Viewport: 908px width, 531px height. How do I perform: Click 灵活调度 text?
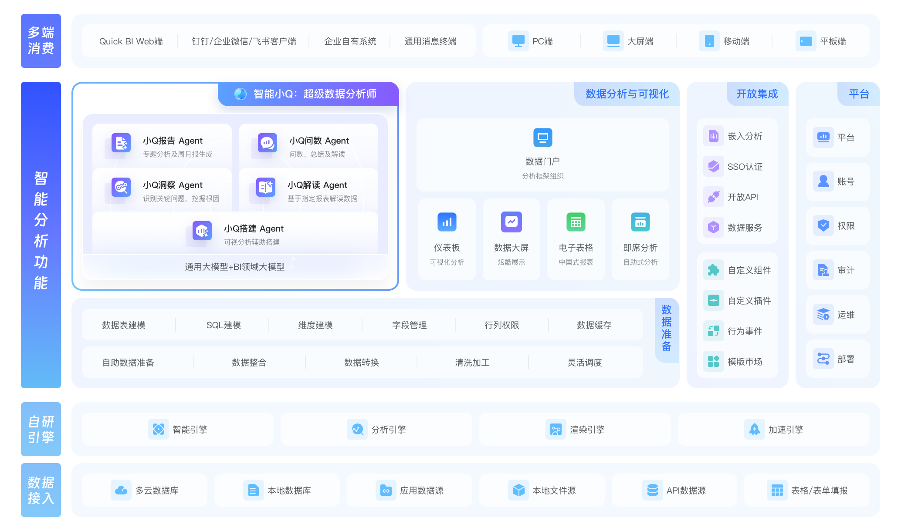[x=585, y=363]
